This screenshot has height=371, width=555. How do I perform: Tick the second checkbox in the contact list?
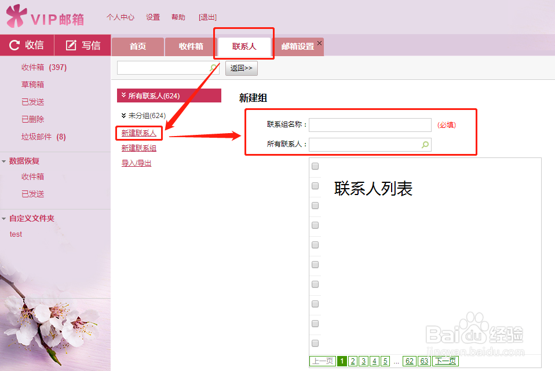tap(315, 185)
